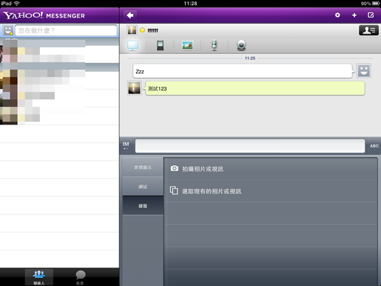Open the photo sharing picture icon
The height and width of the screenshot is (286, 381).
[187, 45]
